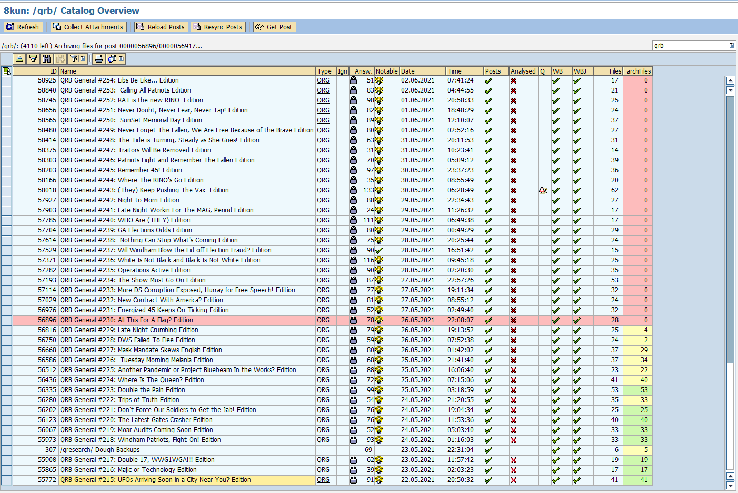This screenshot has height=493, width=738.
Task: Click lock icon of QRB General #221
Action: click(x=353, y=410)
